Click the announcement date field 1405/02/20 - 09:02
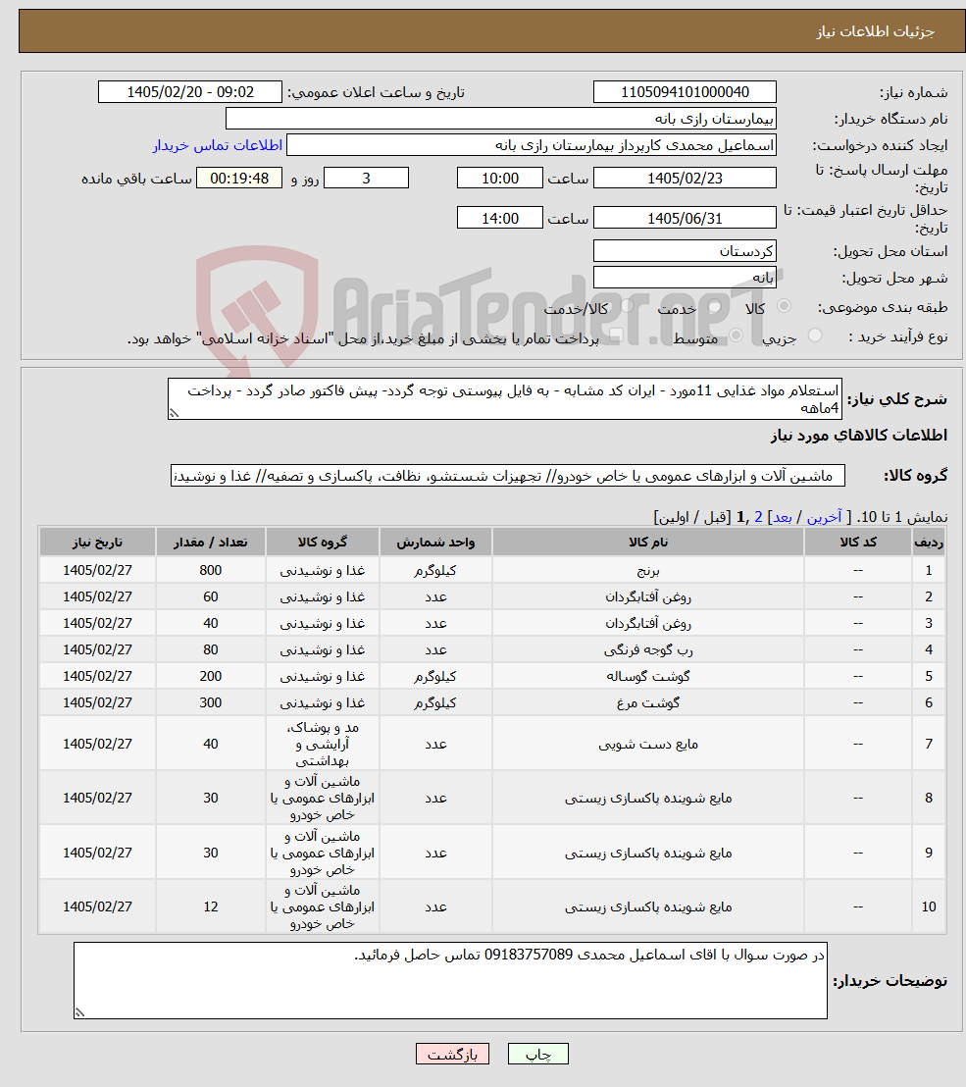This screenshot has width=966, height=1087. [190, 92]
